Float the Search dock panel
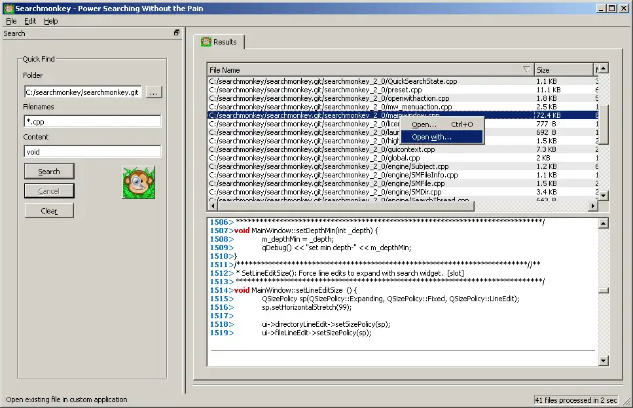633x408 pixels. (177, 33)
